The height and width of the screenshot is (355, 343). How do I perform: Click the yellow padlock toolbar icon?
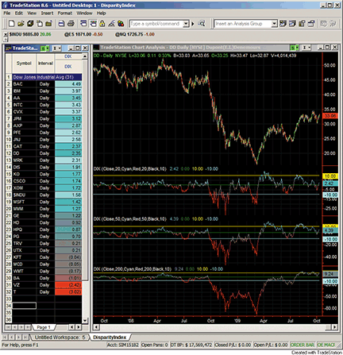(102, 24)
